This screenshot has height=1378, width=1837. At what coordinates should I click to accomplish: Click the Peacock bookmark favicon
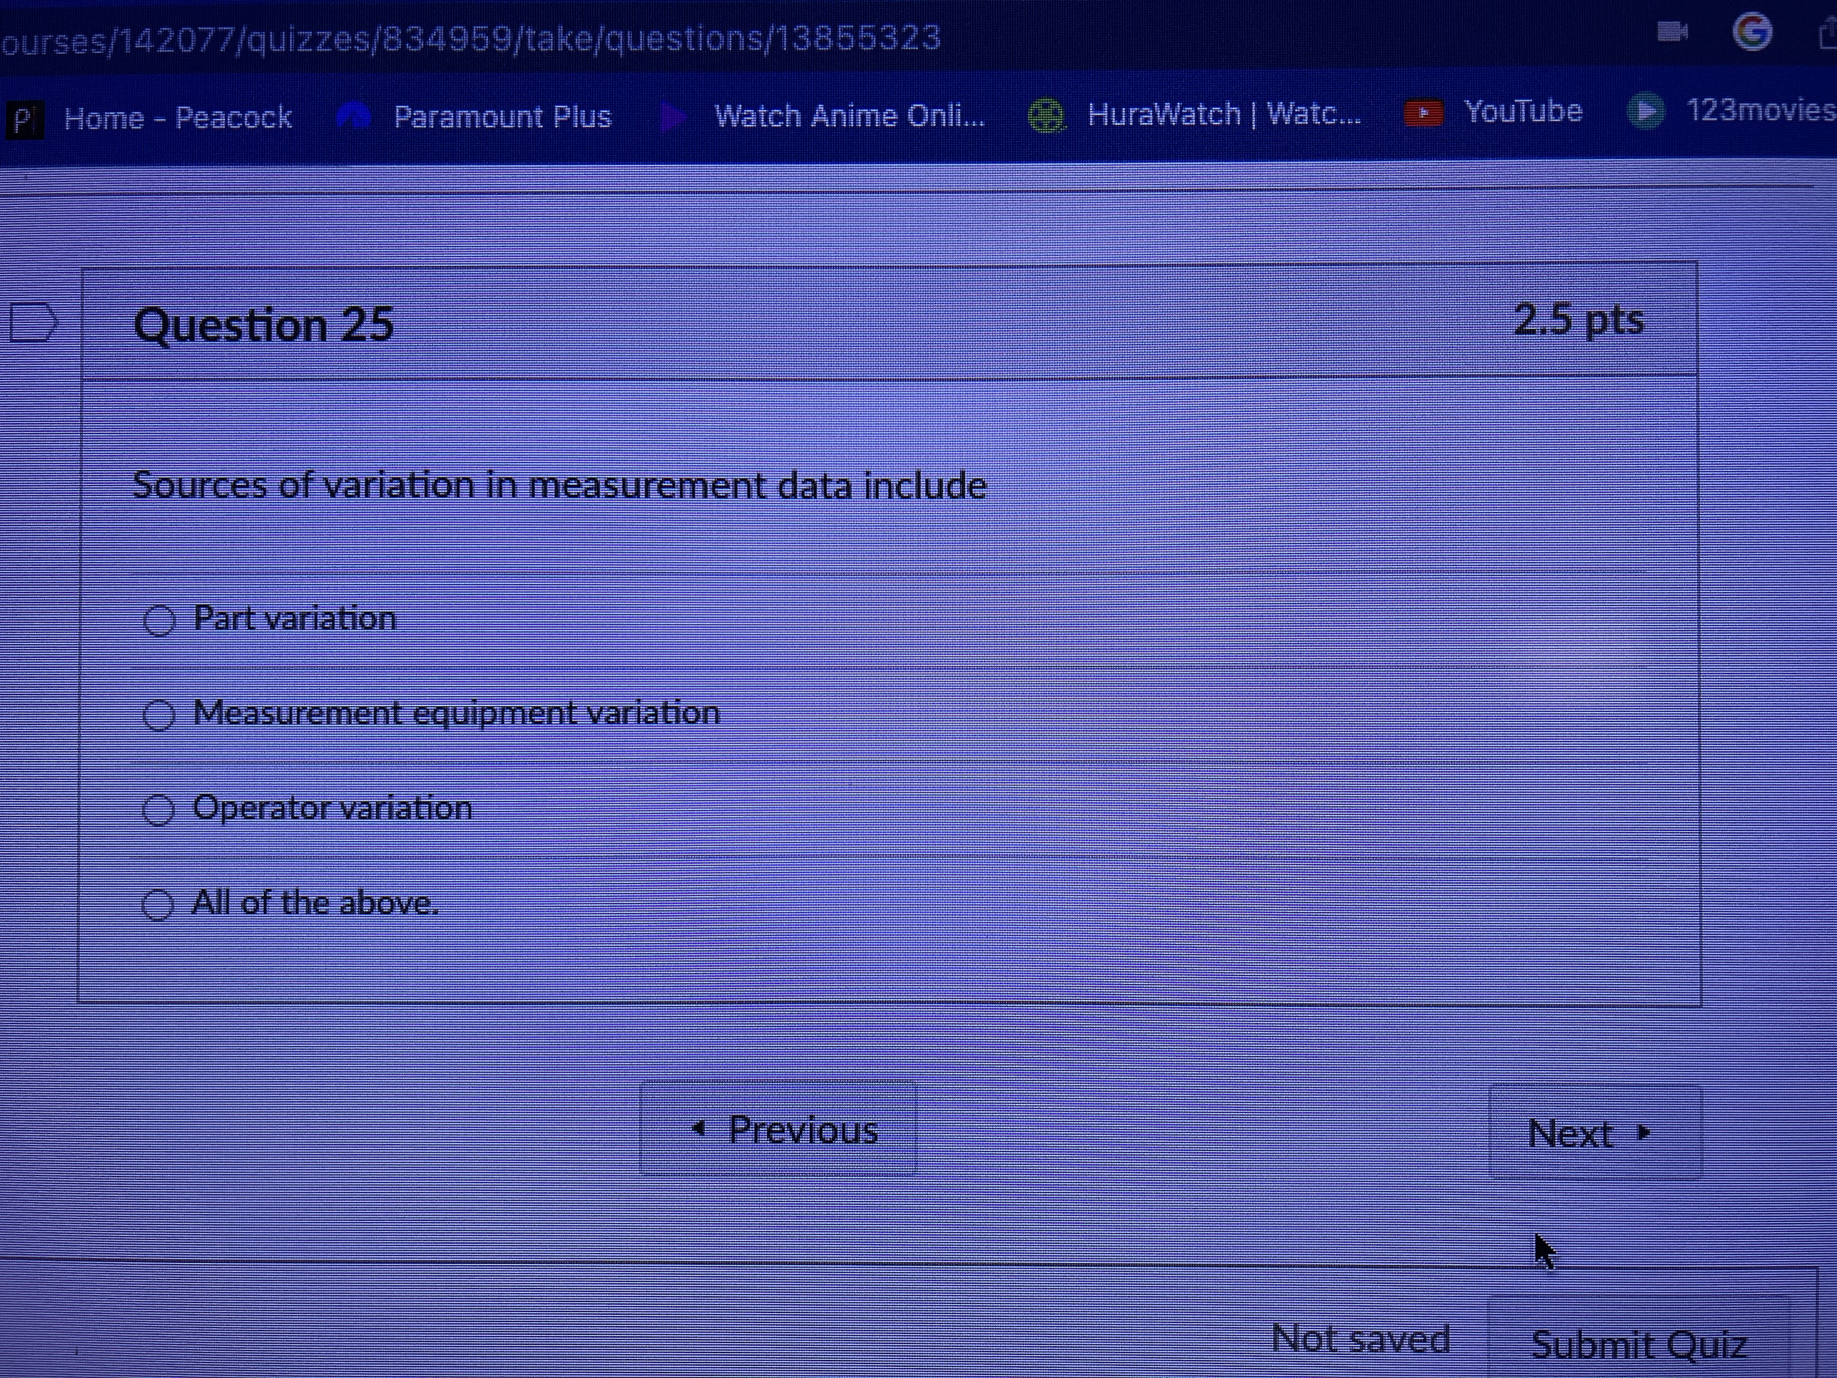[x=24, y=119]
